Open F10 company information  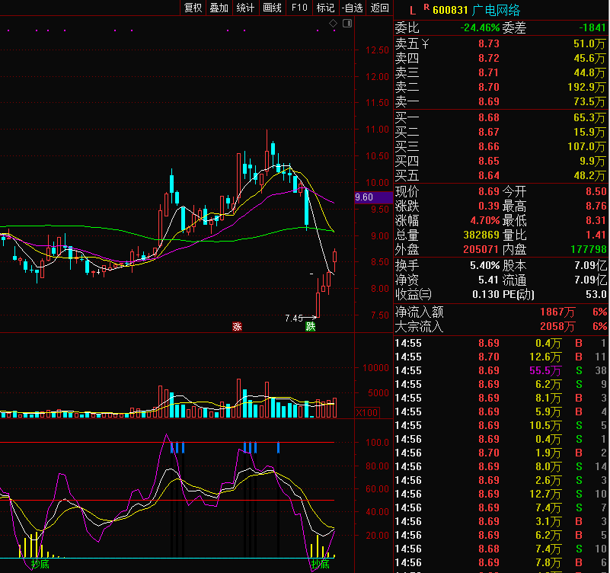pyautogui.click(x=299, y=8)
